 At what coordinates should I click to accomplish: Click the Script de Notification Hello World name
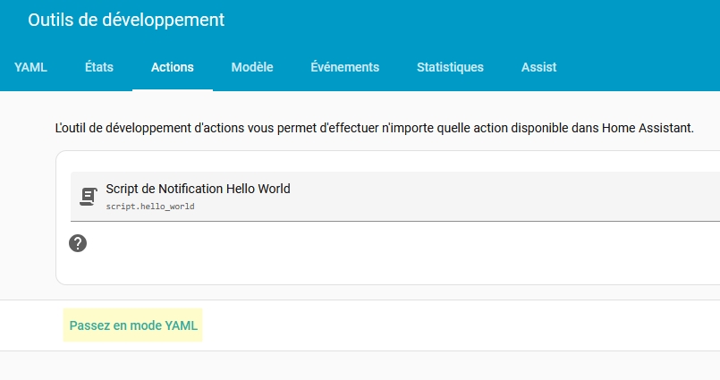pyautogui.click(x=198, y=189)
